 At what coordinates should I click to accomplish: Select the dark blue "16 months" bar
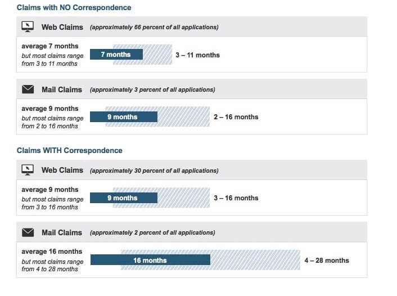coord(150,260)
